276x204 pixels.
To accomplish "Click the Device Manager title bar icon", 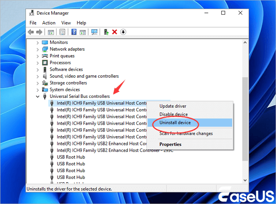I will point(32,13).
